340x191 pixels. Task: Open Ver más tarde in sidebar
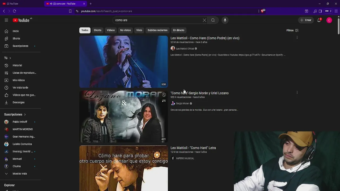pos(20,88)
